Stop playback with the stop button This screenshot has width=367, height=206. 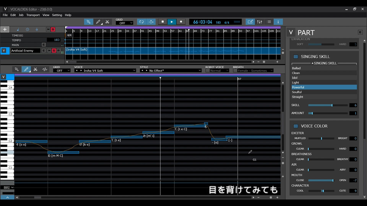(162, 22)
